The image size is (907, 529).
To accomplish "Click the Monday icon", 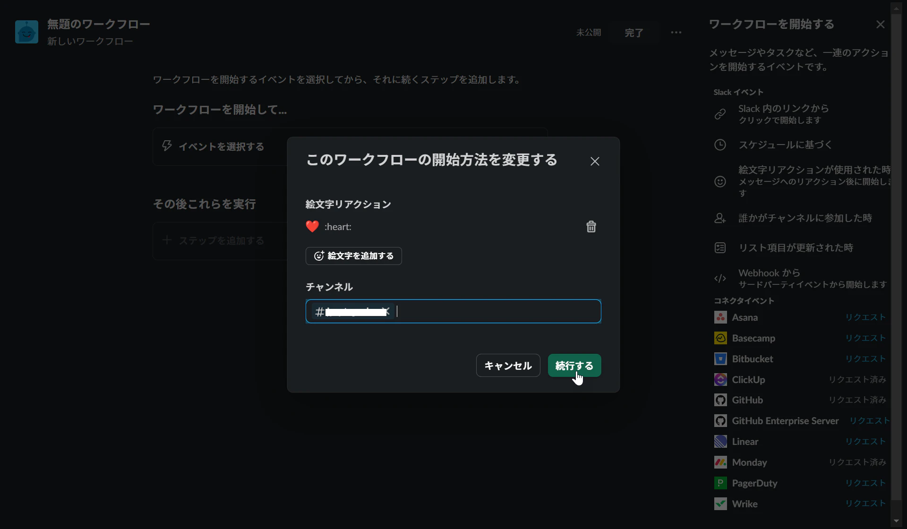I will click(720, 462).
